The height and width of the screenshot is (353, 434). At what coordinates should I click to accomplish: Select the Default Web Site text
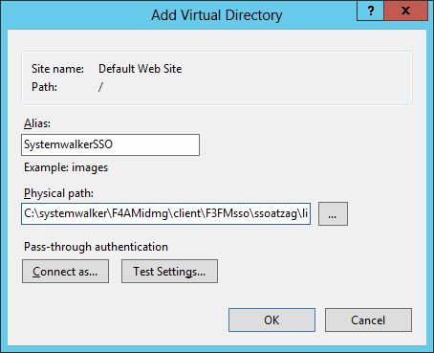click(141, 69)
